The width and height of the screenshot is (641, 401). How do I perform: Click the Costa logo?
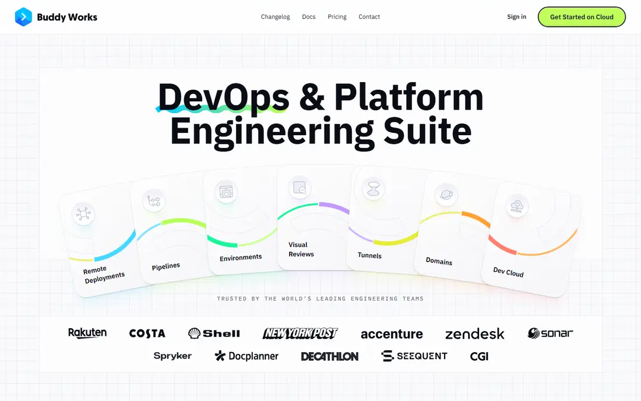[147, 333]
